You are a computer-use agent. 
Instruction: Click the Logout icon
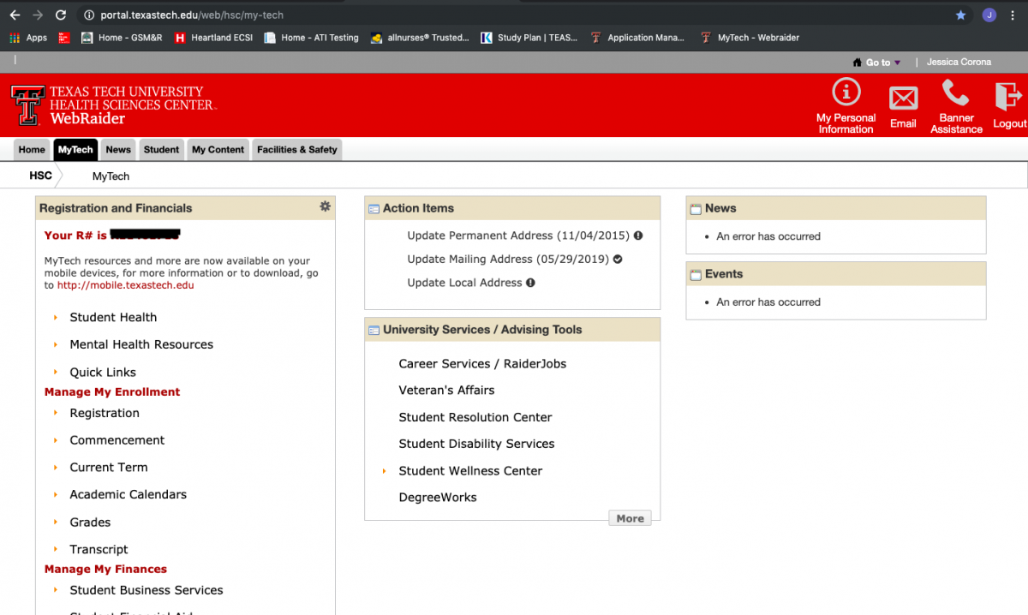pyautogui.click(x=1008, y=96)
